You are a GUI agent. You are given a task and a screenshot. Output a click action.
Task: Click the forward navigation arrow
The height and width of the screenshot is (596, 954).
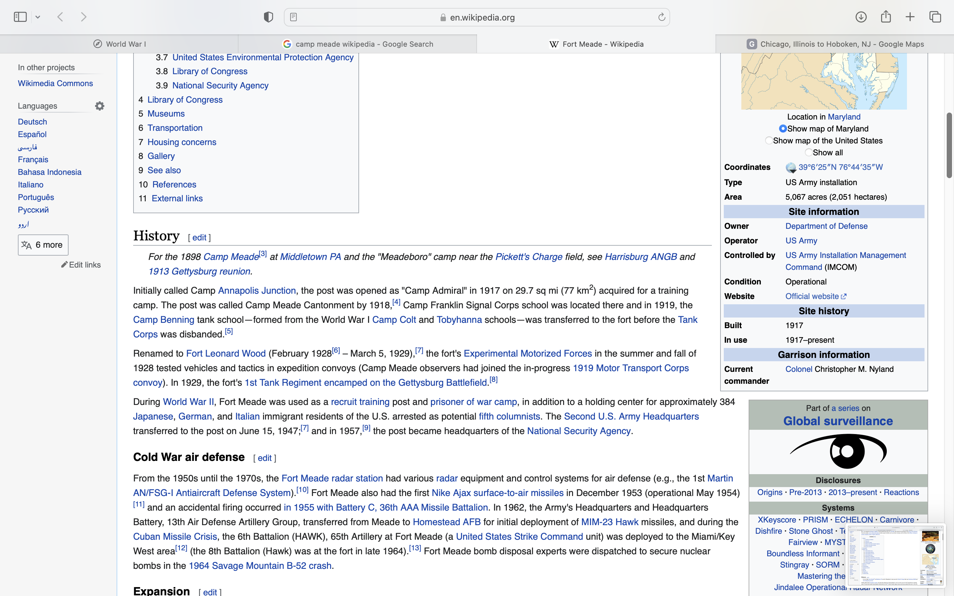[83, 17]
